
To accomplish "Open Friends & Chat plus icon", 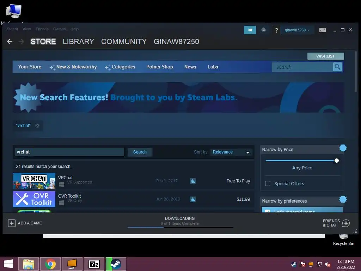I will coord(346,223).
